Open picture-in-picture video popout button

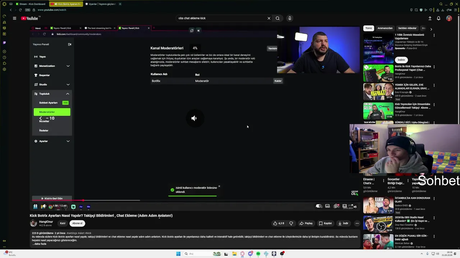coord(192,30)
